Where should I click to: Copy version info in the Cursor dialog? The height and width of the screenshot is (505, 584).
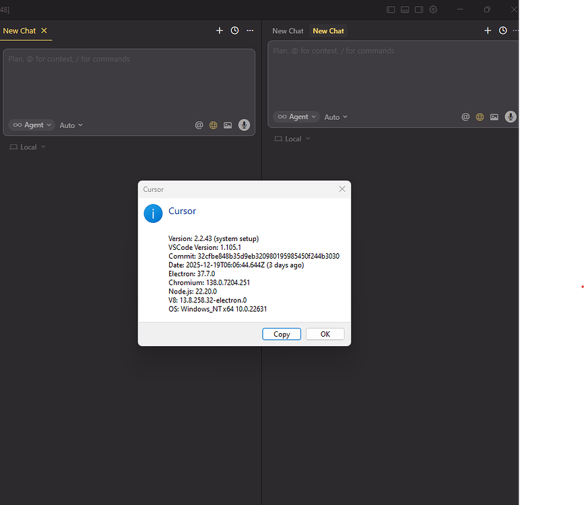tap(281, 334)
